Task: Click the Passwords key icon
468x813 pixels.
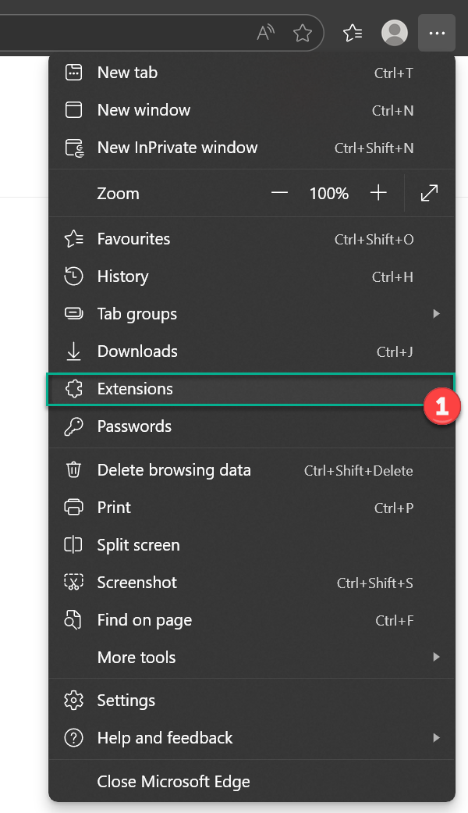Action: 74,426
